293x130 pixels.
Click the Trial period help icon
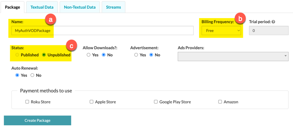click(273, 22)
